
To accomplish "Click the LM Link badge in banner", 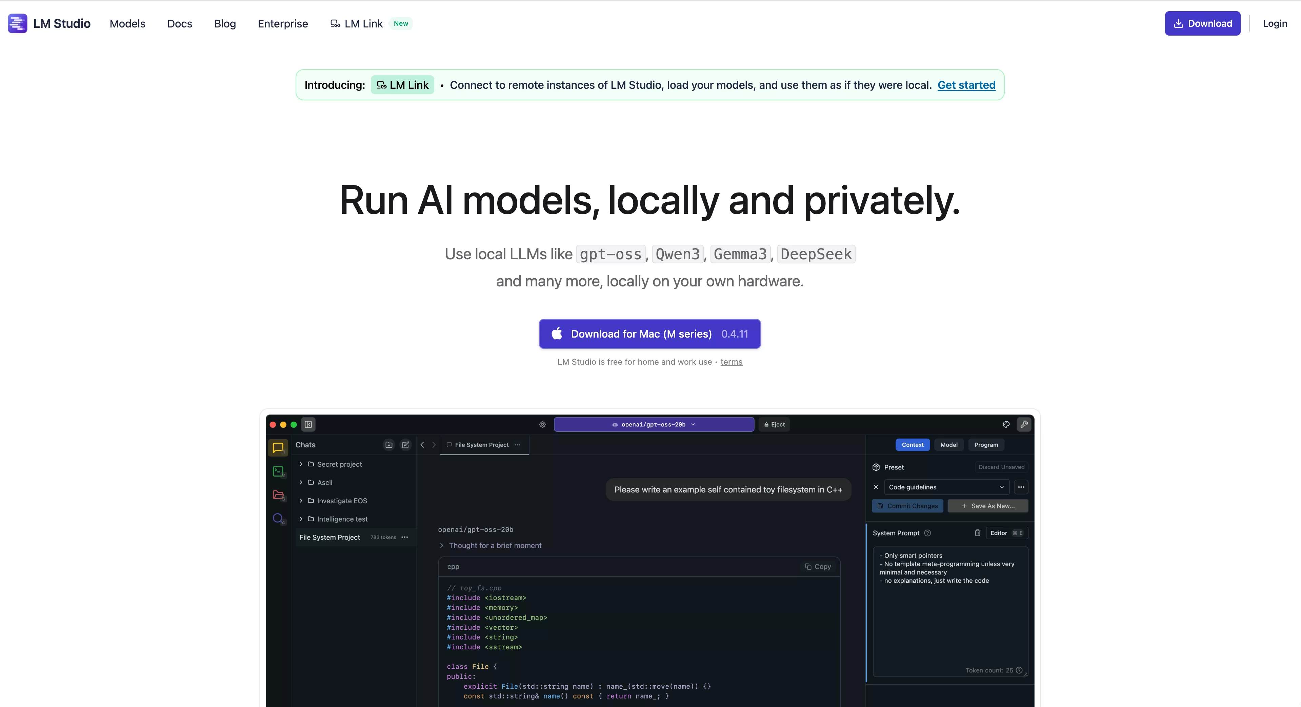I will [402, 85].
